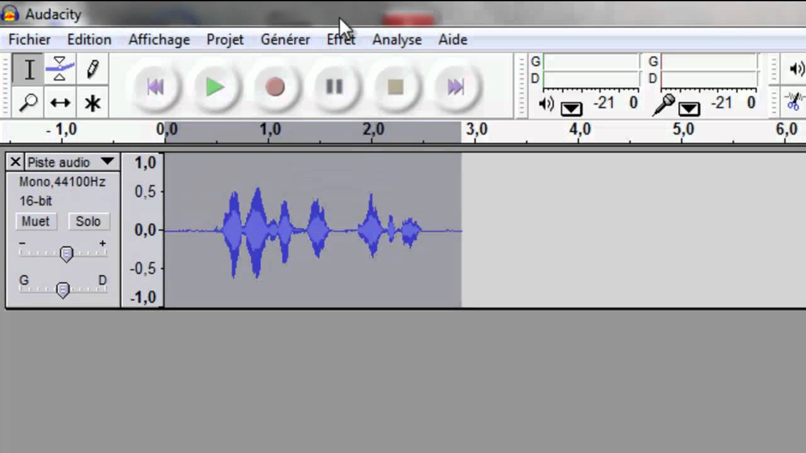806x453 pixels.
Task: Open the Générer menu
Action: 285,40
